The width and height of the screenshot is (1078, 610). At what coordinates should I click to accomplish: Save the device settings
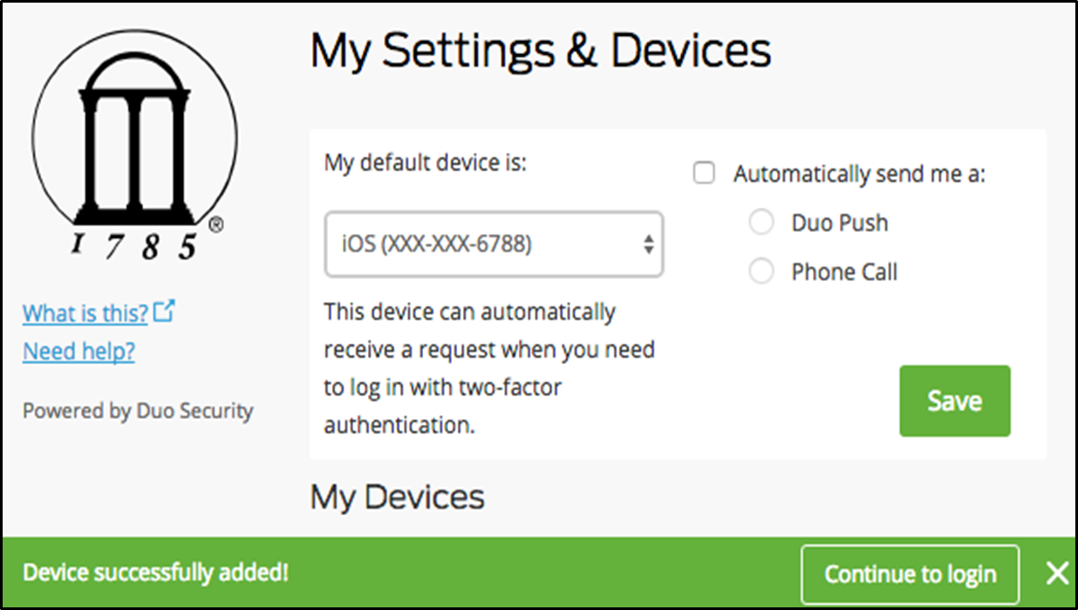tap(955, 401)
